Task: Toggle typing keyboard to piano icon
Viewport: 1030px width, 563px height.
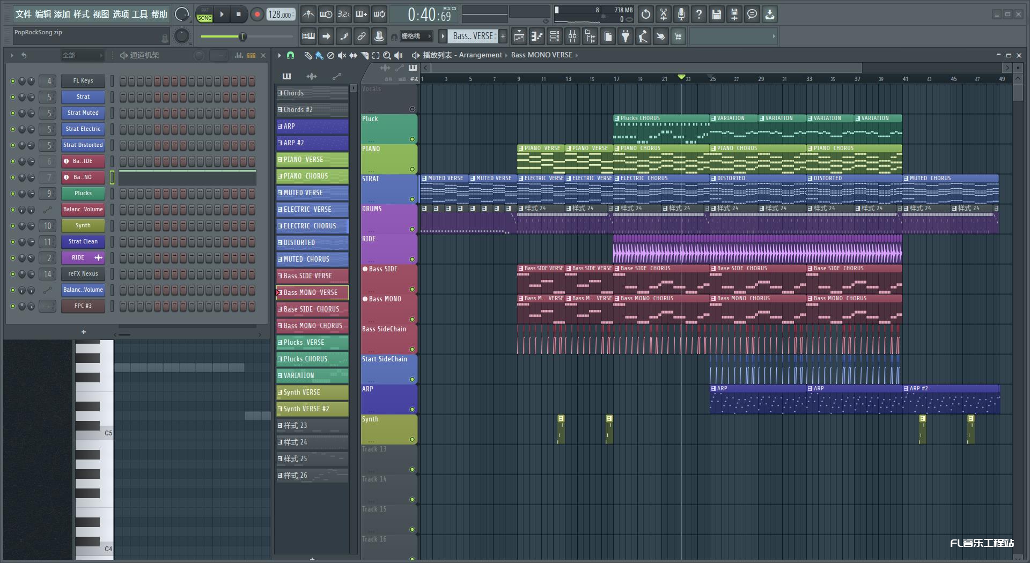Action: (308, 36)
